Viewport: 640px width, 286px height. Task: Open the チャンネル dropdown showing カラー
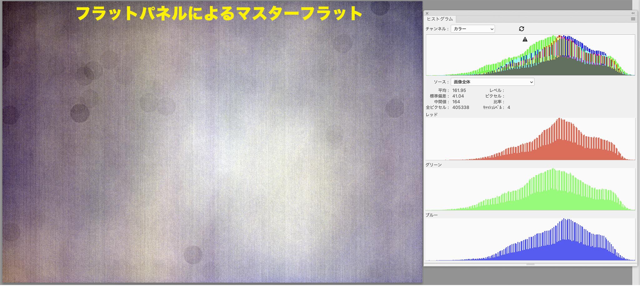(473, 29)
